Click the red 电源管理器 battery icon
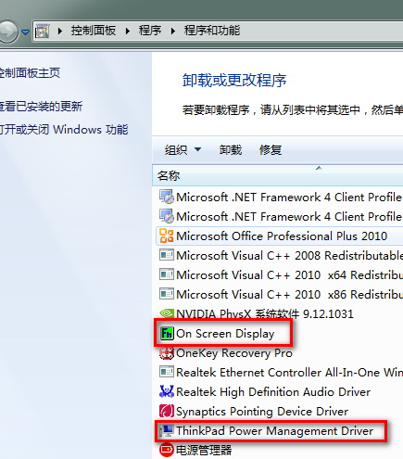The height and width of the screenshot is (459, 403). coord(167,450)
